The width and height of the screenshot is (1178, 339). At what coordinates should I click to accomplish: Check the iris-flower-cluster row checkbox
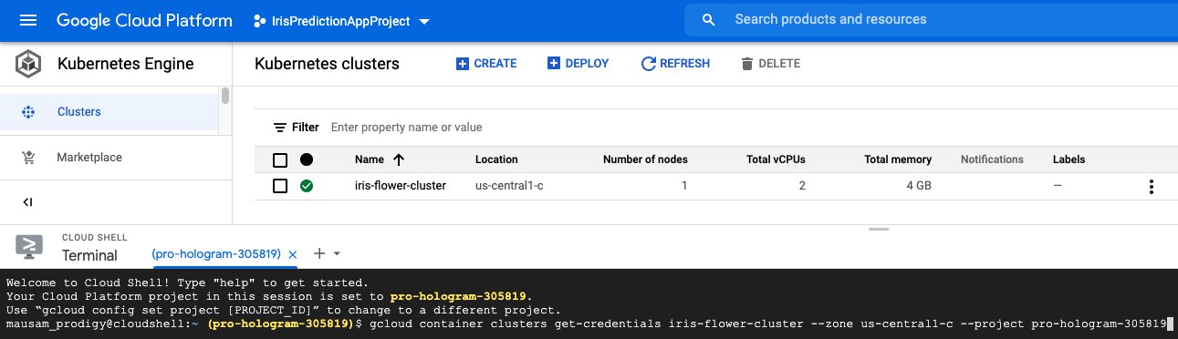pos(280,187)
